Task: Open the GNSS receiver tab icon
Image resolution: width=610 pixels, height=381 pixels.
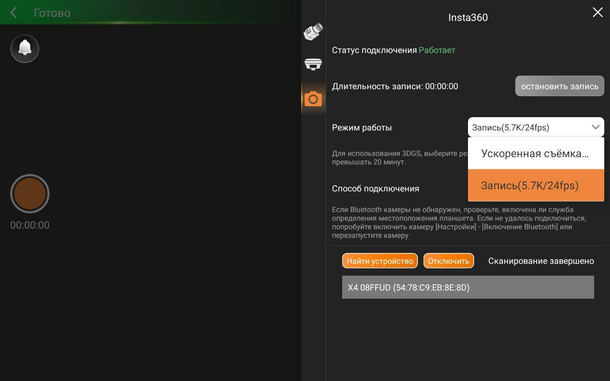Action: point(313,64)
